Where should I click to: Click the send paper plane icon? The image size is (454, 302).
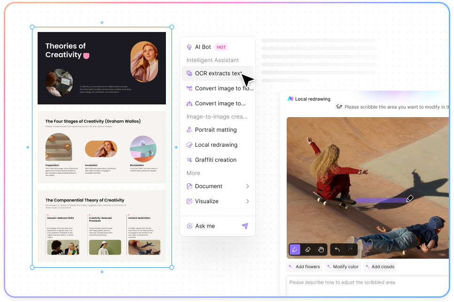(x=245, y=226)
